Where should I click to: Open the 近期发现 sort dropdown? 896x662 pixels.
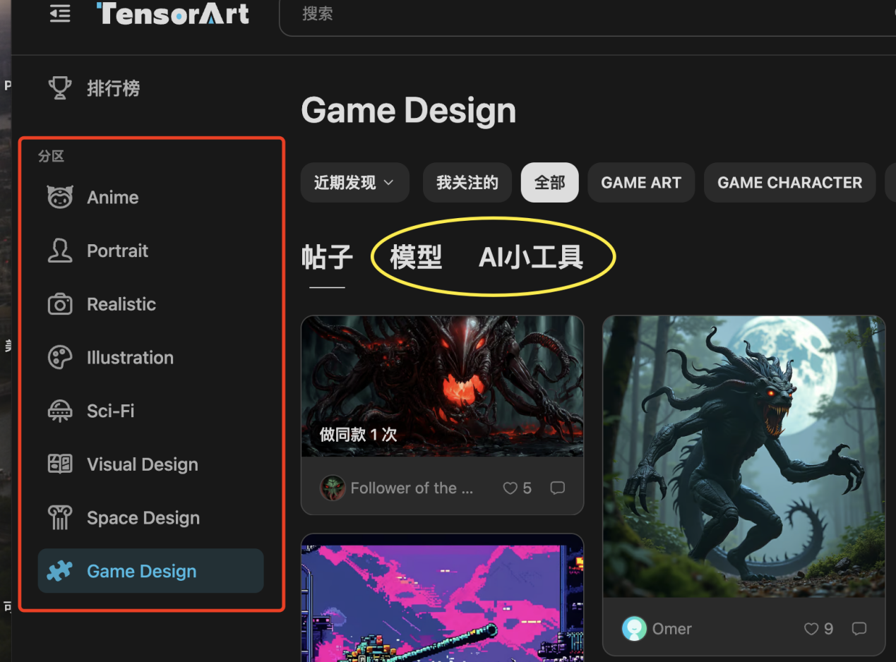click(354, 182)
